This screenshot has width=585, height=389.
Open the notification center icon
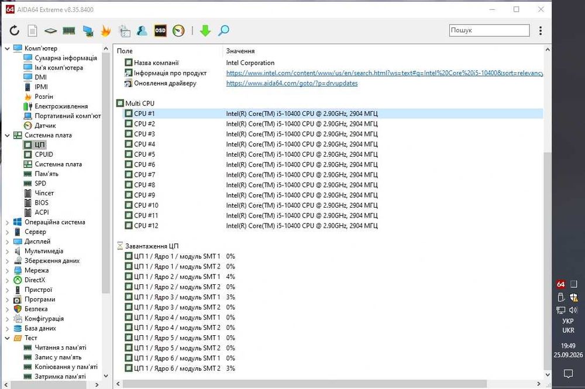[x=568, y=374]
